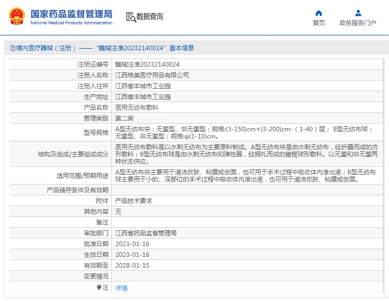Screen dimensions: 389x301
Task: Click 其他内容 value 无
Action: [118, 211]
